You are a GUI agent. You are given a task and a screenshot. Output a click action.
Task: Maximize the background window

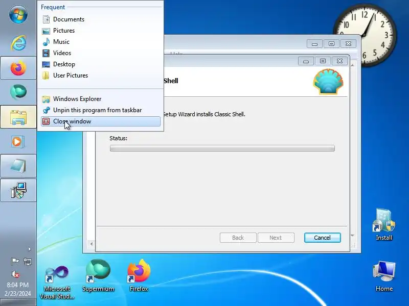tap(331, 44)
